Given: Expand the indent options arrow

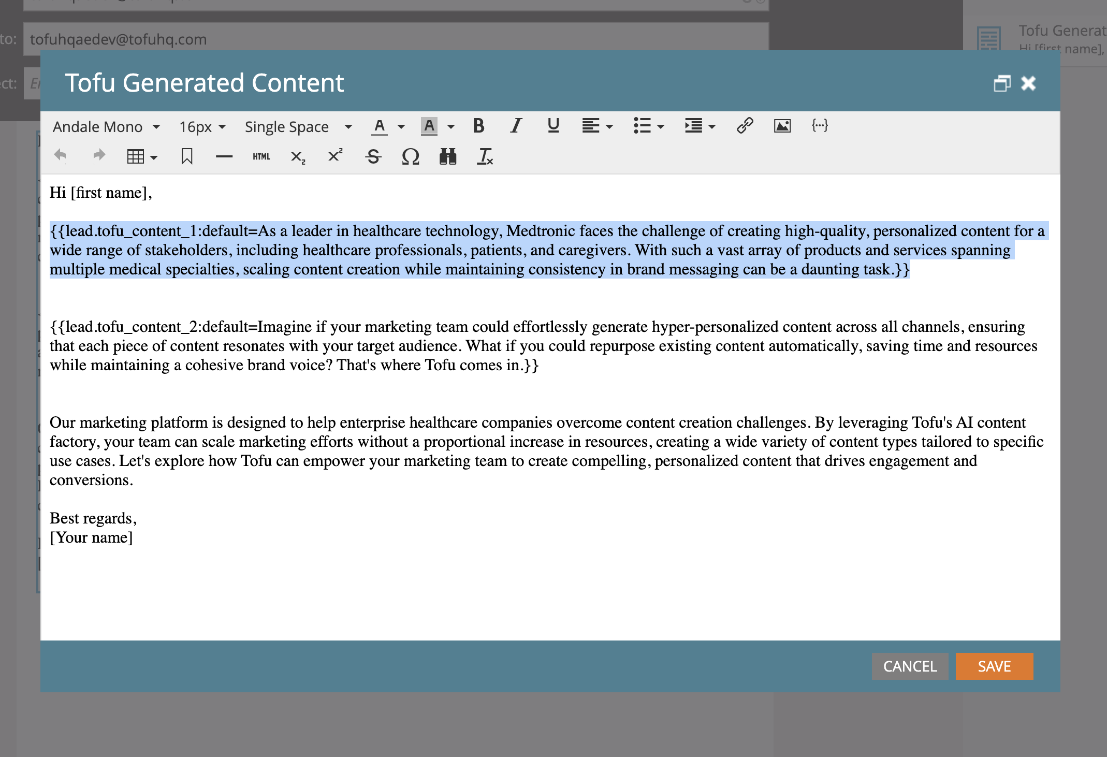Looking at the screenshot, I should coord(712,126).
